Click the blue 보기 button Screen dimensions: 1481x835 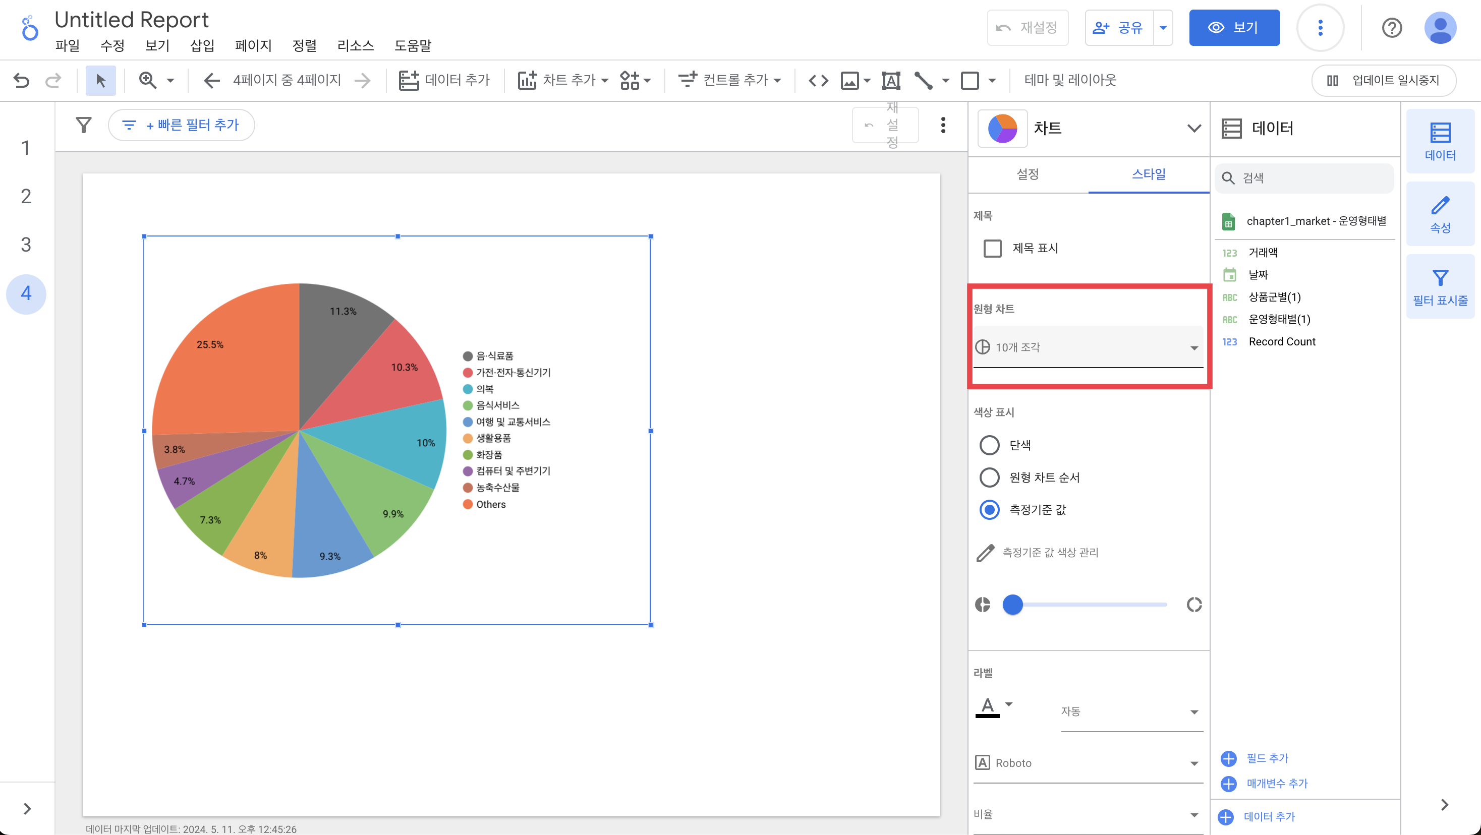click(x=1234, y=28)
